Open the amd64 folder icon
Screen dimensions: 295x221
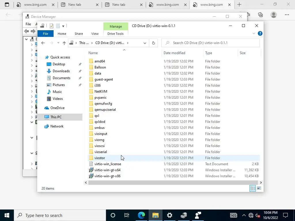coord(91,61)
